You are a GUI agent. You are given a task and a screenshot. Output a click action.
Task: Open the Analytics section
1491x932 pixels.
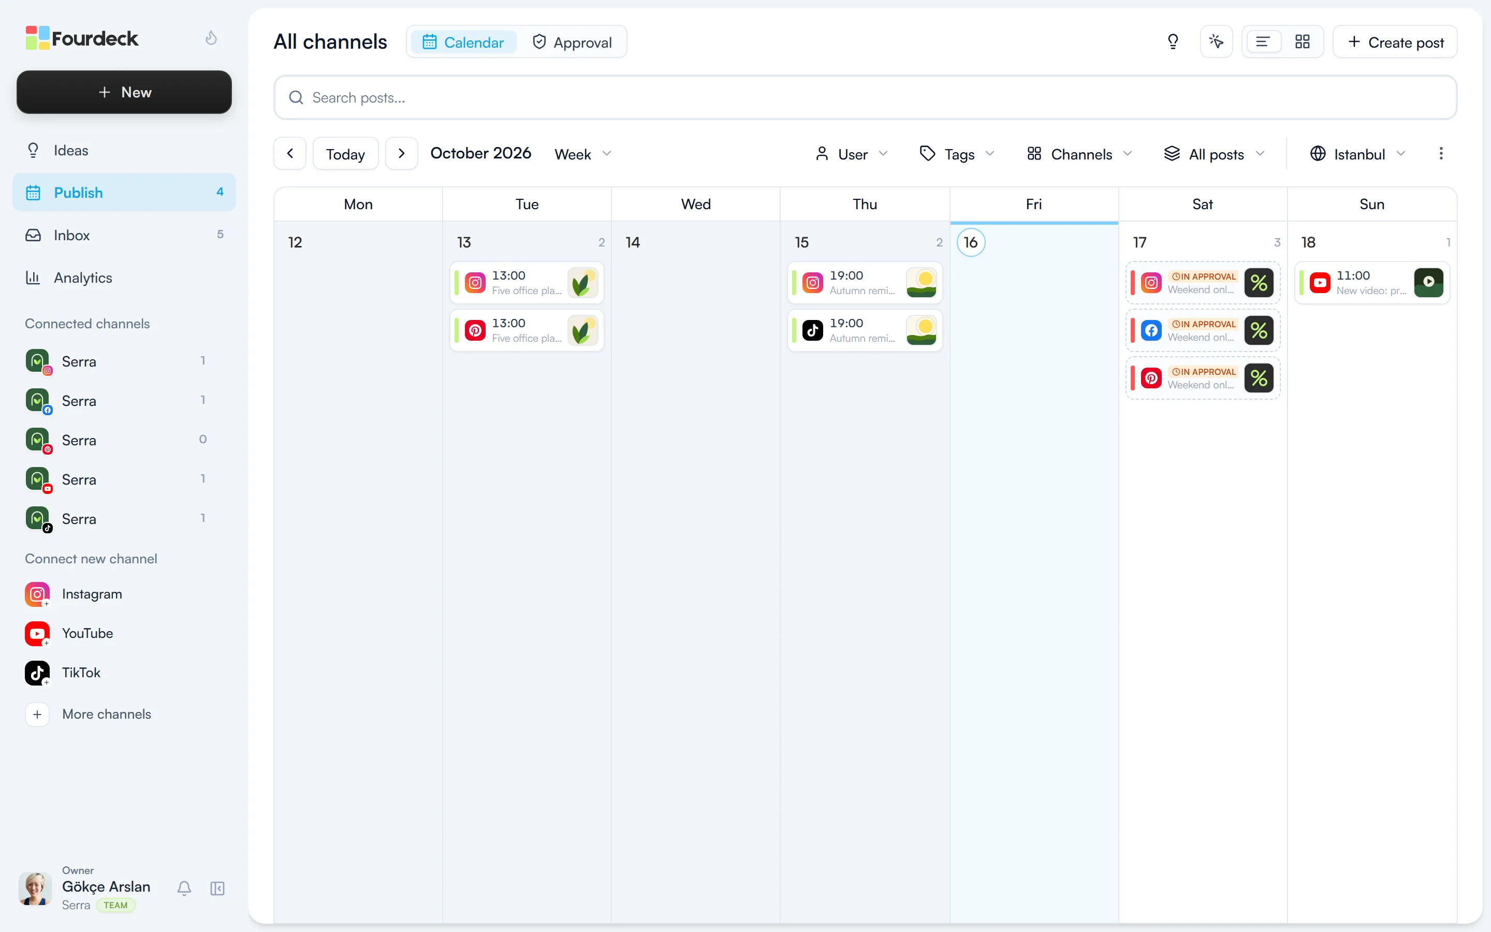[x=124, y=278]
